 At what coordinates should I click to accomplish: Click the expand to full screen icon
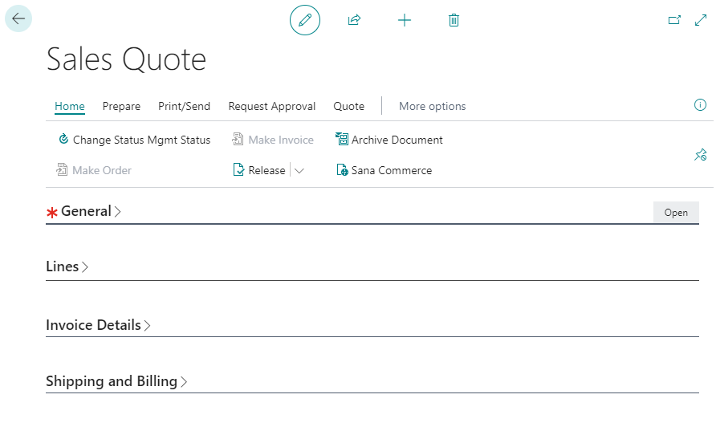pos(700,20)
